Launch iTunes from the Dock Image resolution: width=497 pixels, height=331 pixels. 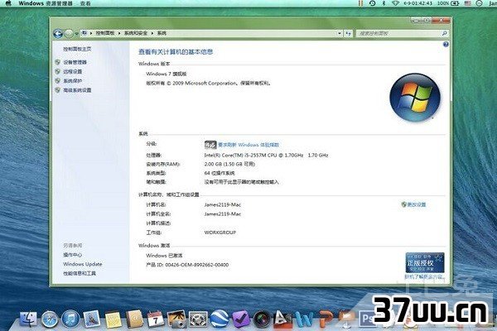tap(70, 319)
